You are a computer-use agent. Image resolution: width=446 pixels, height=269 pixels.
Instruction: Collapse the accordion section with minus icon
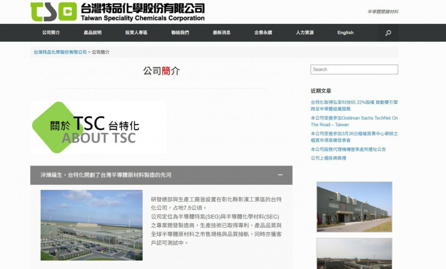(x=280, y=175)
